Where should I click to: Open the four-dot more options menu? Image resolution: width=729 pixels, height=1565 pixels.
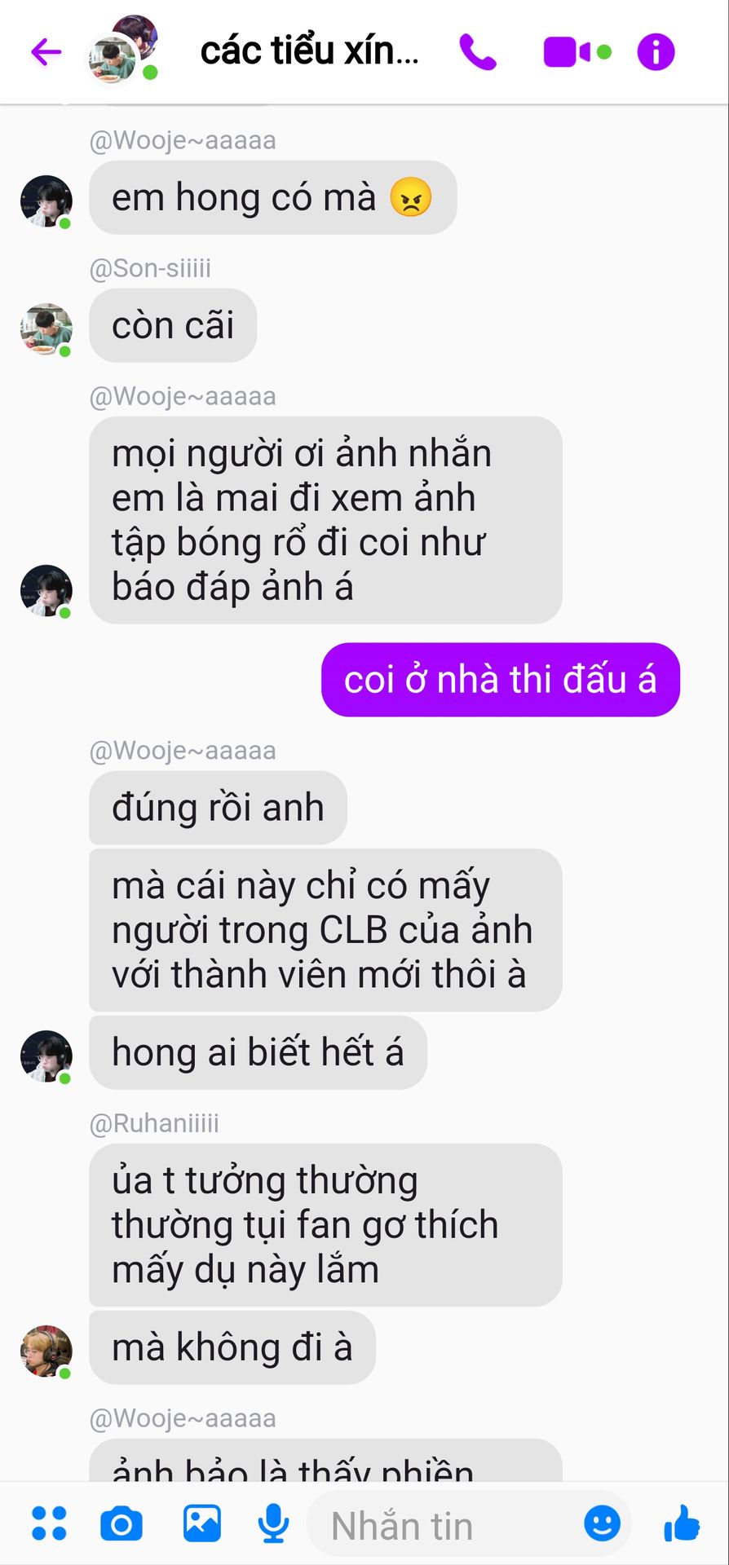point(49,1523)
